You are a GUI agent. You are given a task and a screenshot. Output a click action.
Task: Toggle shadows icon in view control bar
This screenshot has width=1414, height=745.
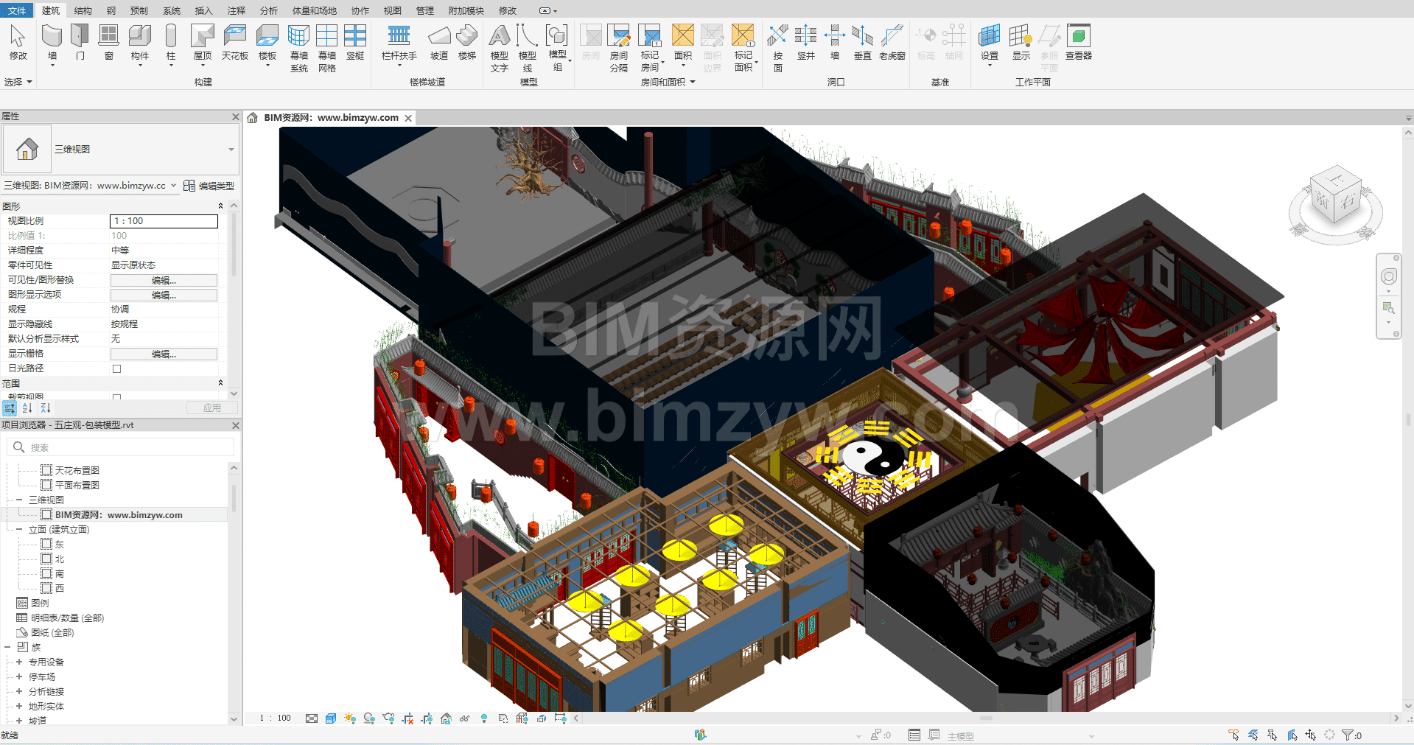tap(369, 718)
